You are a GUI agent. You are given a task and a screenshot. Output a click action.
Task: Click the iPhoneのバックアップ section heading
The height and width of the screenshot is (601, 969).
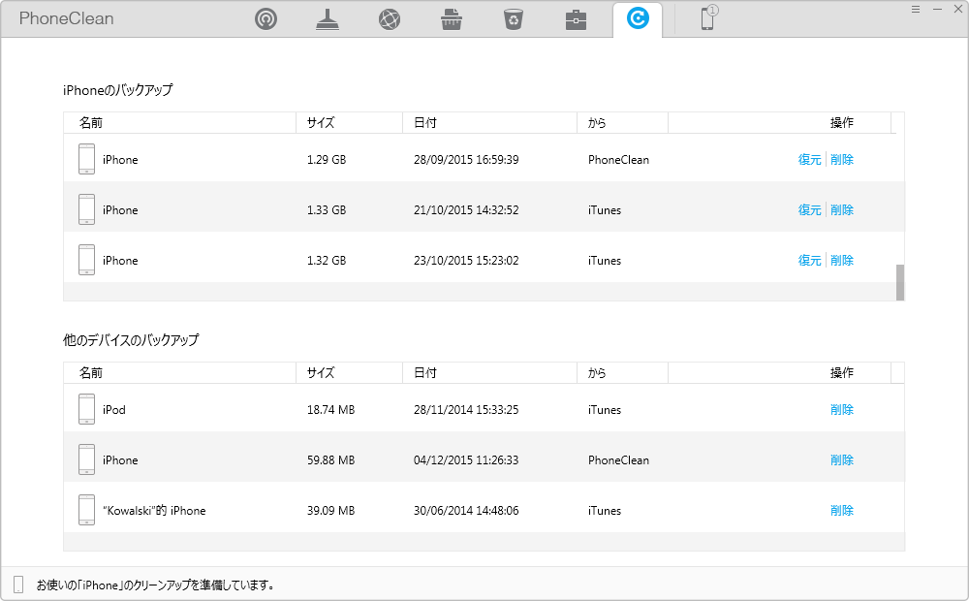pos(118,90)
